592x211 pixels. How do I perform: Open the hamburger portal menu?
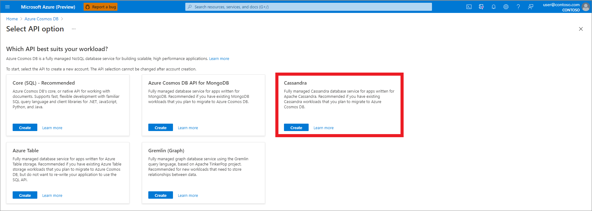pos(7,7)
